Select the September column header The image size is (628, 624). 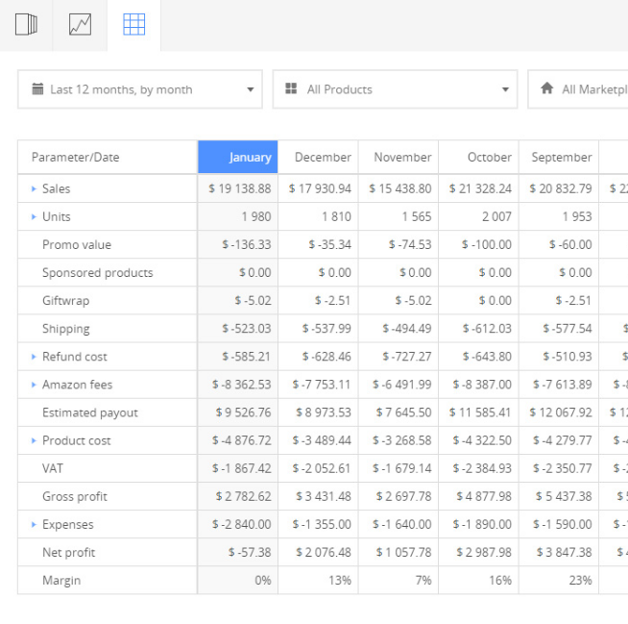[x=559, y=157]
